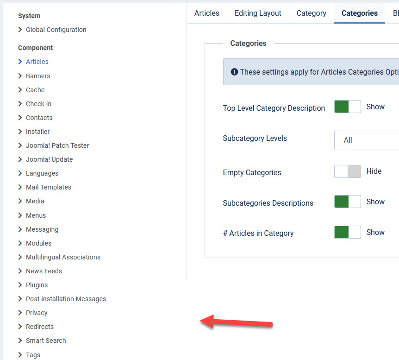The width and height of the screenshot is (399, 360).
Task: Click the Subcategories Descriptions label
Action: pos(268,203)
